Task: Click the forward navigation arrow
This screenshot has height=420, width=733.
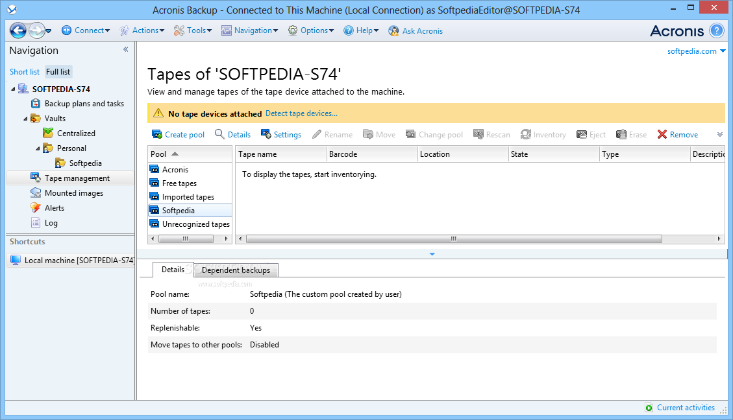Action: 36,31
